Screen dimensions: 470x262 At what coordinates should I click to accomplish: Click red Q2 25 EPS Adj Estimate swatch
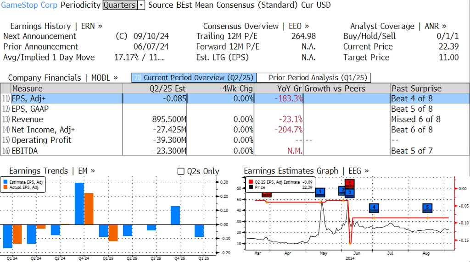click(x=251, y=182)
